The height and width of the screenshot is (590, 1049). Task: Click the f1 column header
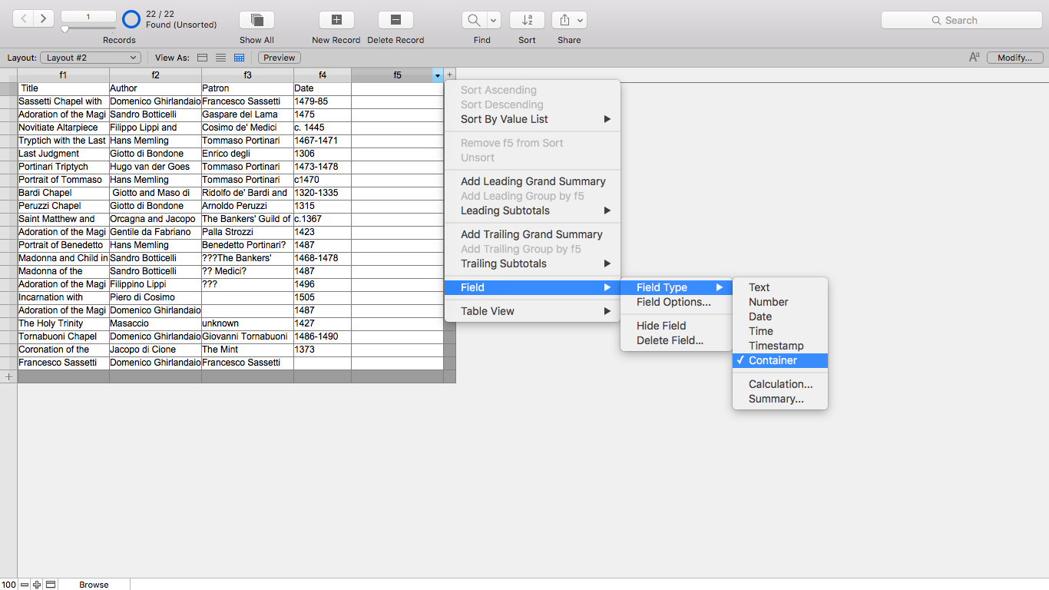(63, 75)
